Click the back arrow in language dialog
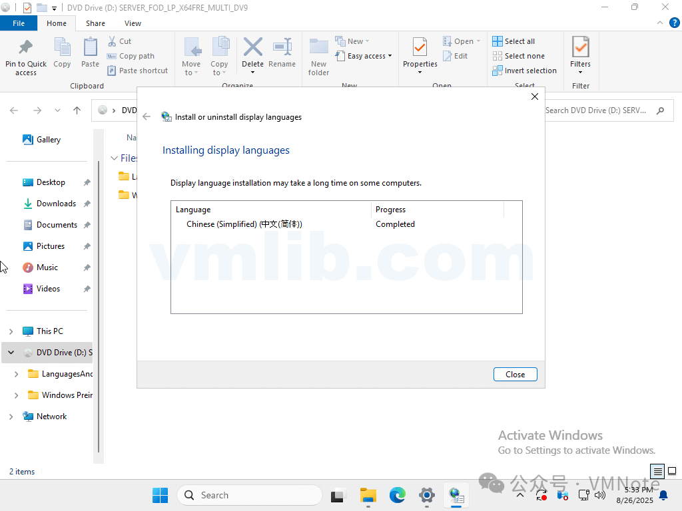The image size is (682, 511). point(147,116)
